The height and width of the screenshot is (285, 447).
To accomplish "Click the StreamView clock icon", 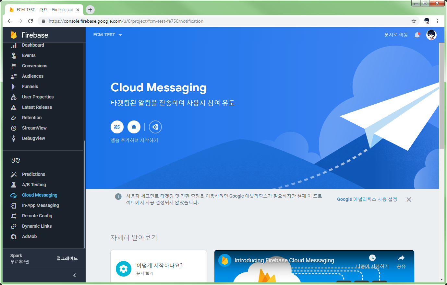I will (x=14, y=128).
